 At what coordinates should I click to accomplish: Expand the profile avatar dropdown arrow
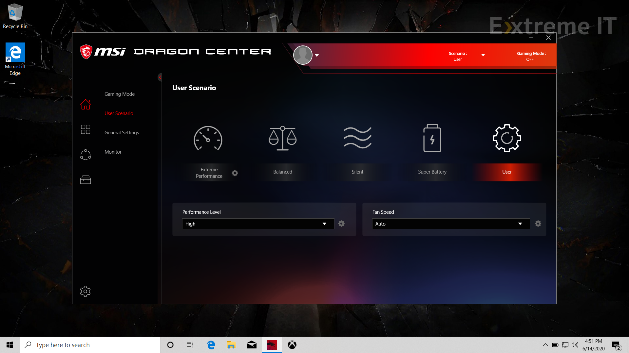(317, 55)
